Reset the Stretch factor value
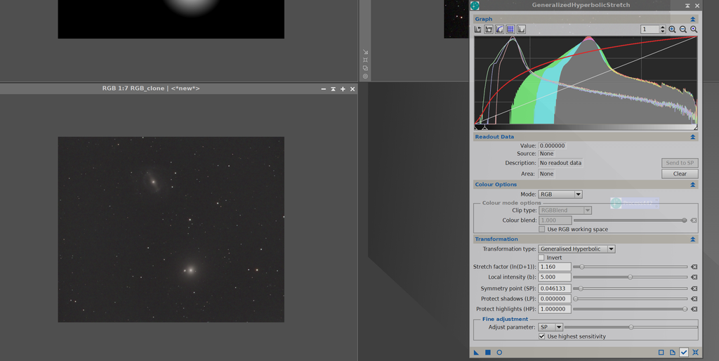The image size is (719, 361). coord(694,266)
